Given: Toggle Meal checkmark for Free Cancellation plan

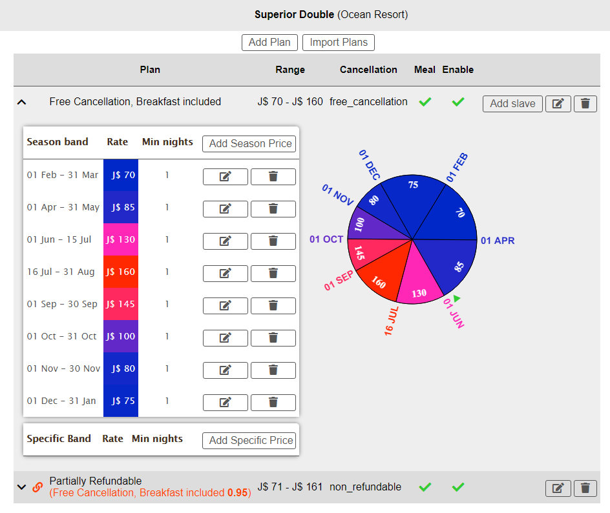Looking at the screenshot, I should (425, 102).
